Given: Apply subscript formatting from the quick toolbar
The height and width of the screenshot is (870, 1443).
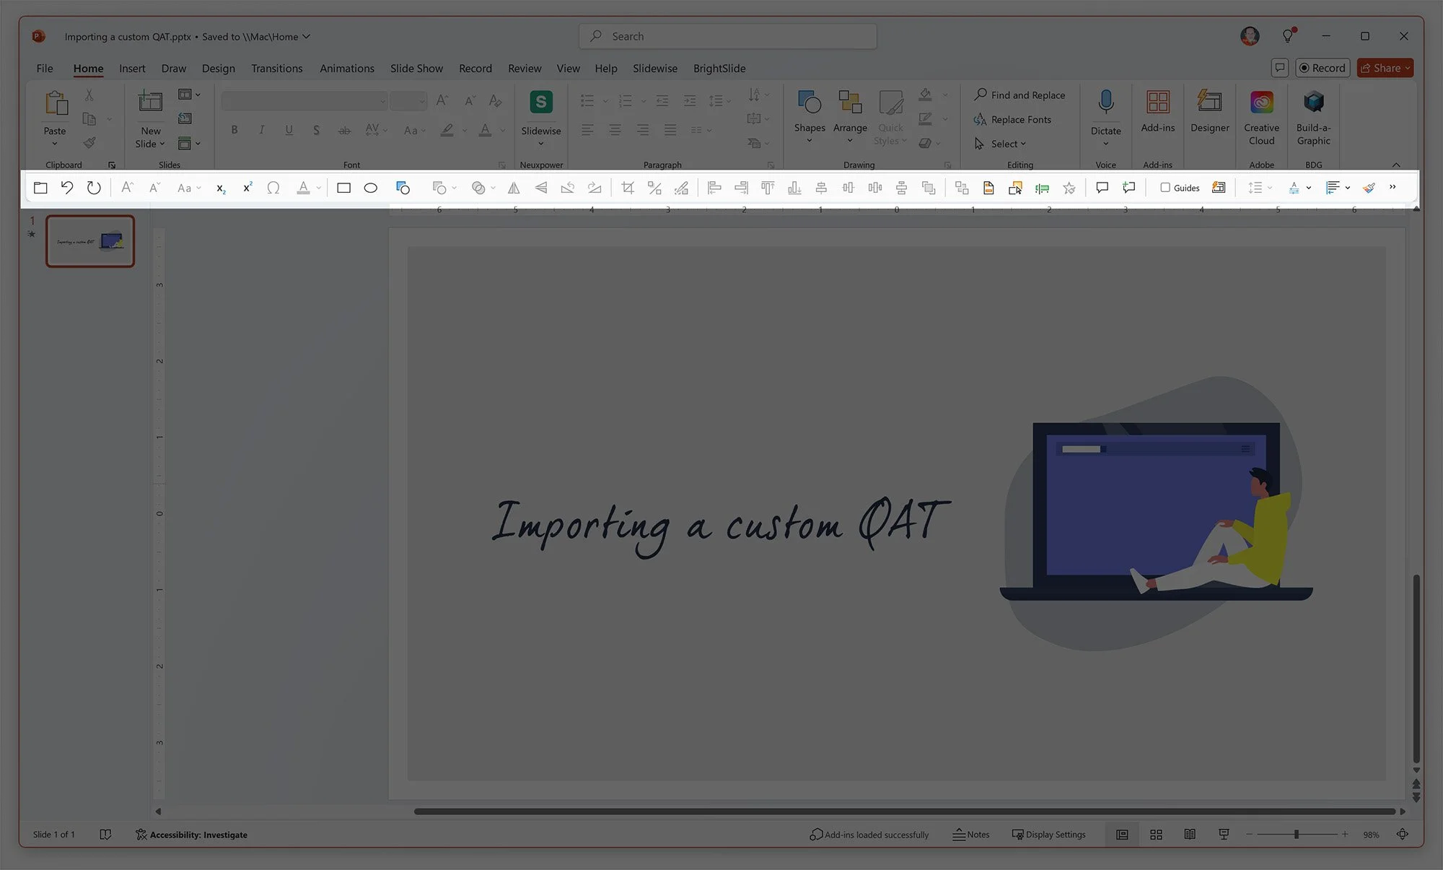Looking at the screenshot, I should [x=221, y=188].
